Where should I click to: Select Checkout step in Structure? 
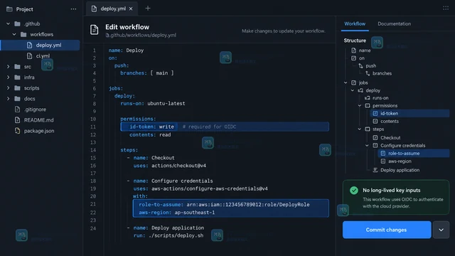[390, 137]
